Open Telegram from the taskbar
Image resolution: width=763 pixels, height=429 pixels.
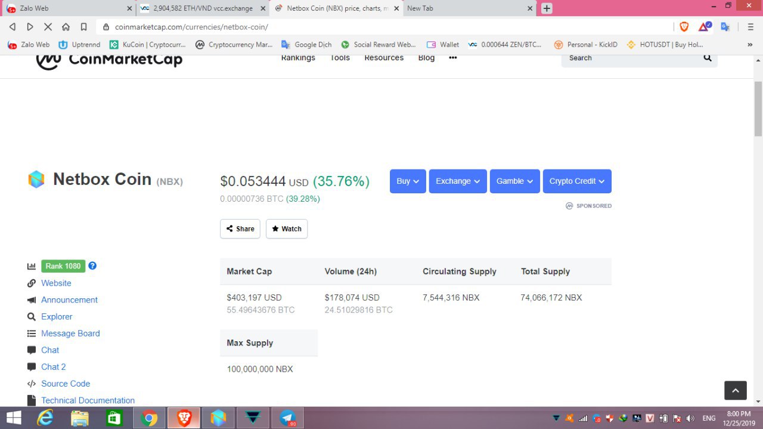coord(288,418)
